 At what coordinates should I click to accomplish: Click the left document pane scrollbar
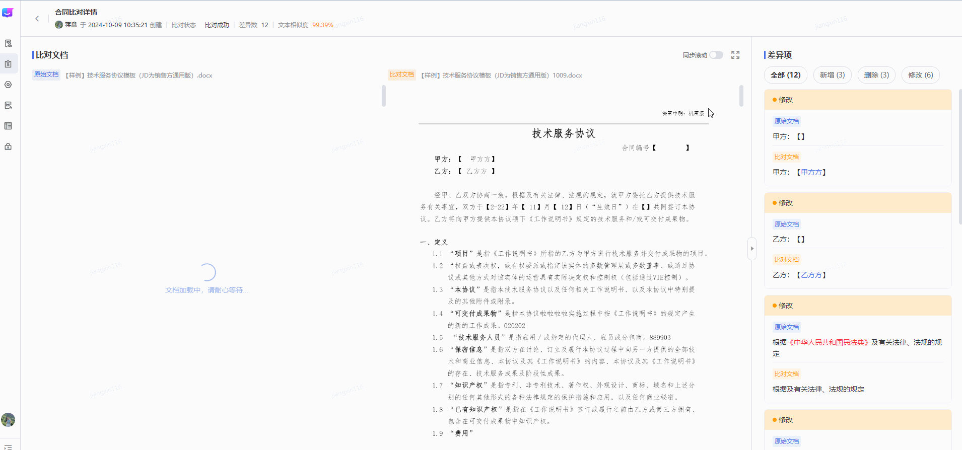[x=384, y=96]
